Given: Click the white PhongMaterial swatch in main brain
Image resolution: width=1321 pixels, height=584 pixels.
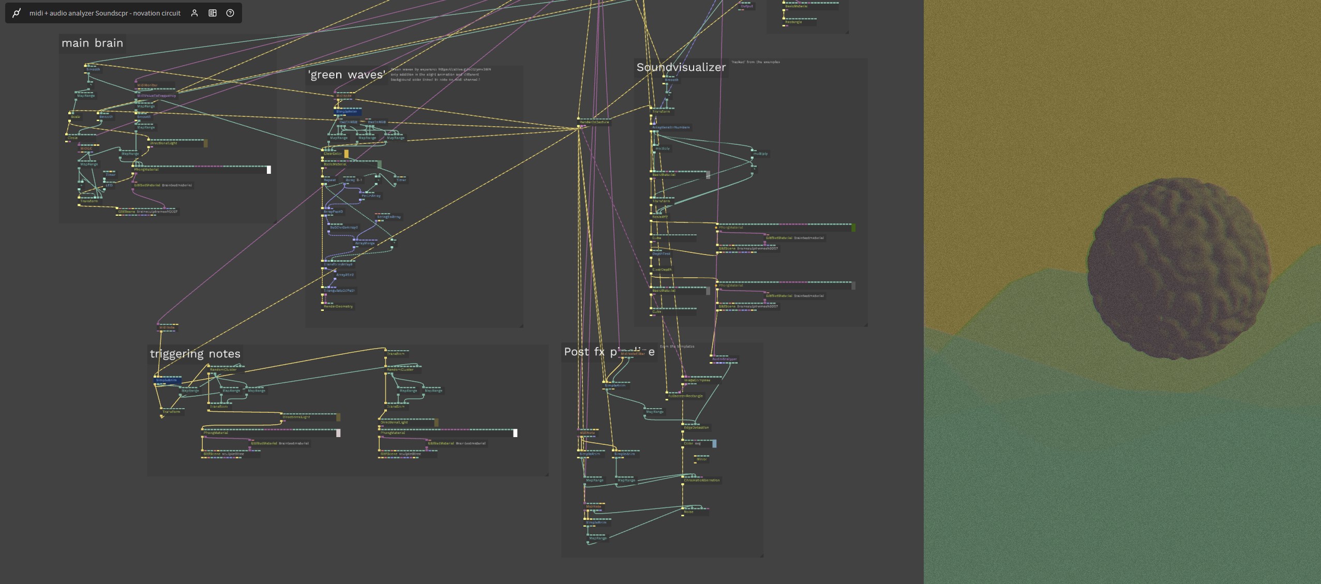Looking at the screenshot, I should tap(268, 170).
